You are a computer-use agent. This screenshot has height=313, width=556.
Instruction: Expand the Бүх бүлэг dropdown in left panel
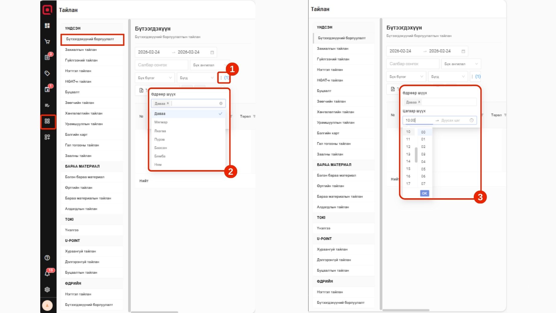155,78
